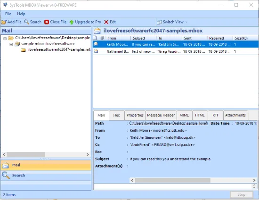The height and width of the screenshot is (200, 259).
Task: Click the Stop button
Action: [x=241, y=194]
